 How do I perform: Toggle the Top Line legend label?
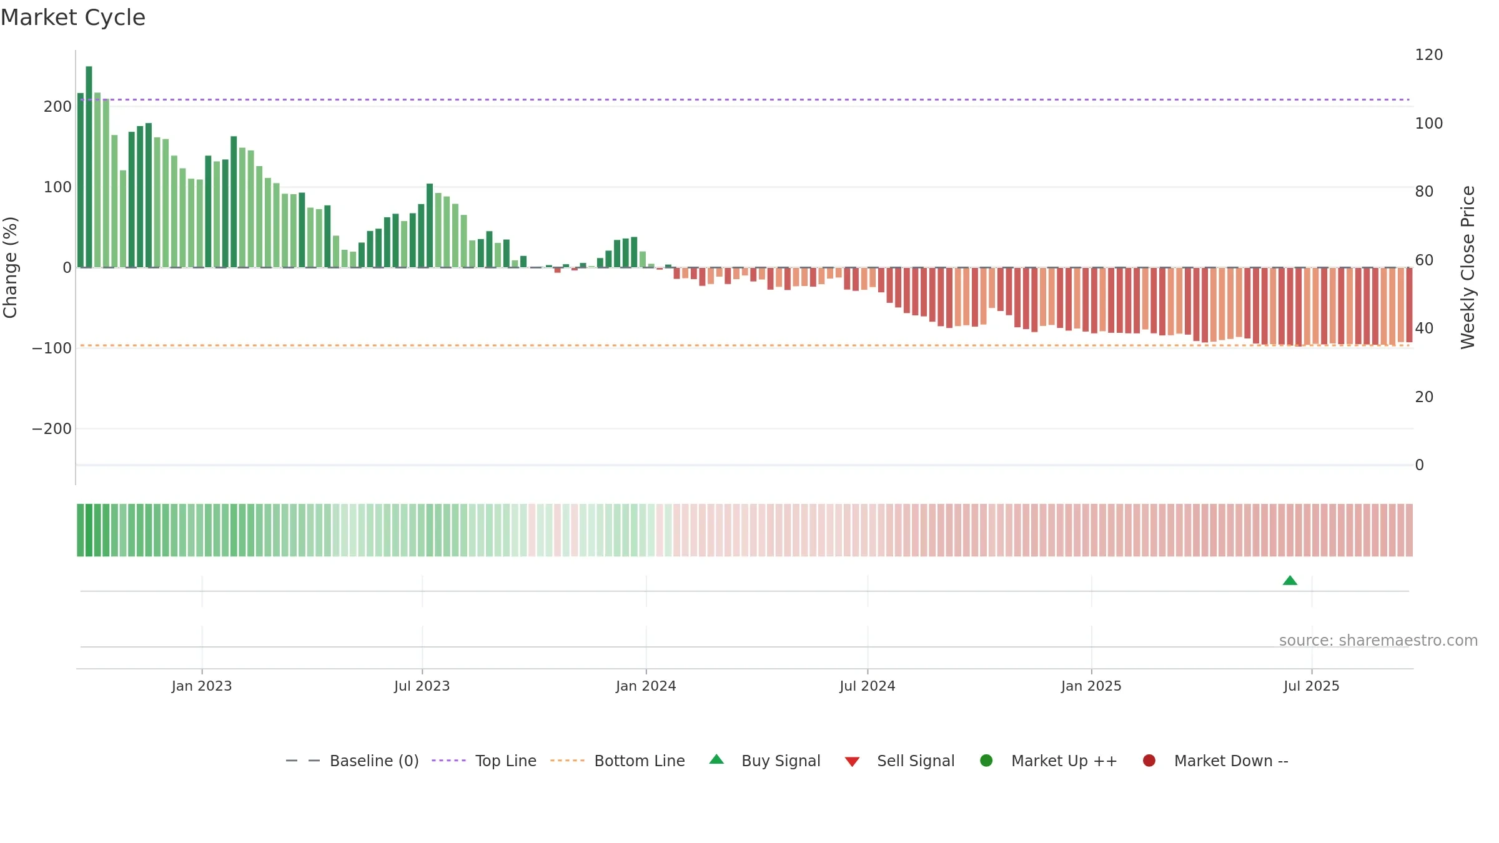506,761
